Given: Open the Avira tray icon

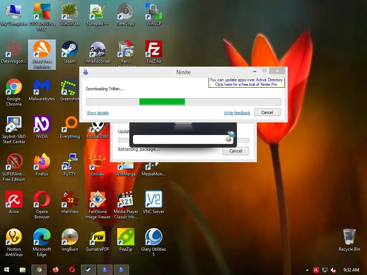Looking at the screenshot, I should coord(316,270).
